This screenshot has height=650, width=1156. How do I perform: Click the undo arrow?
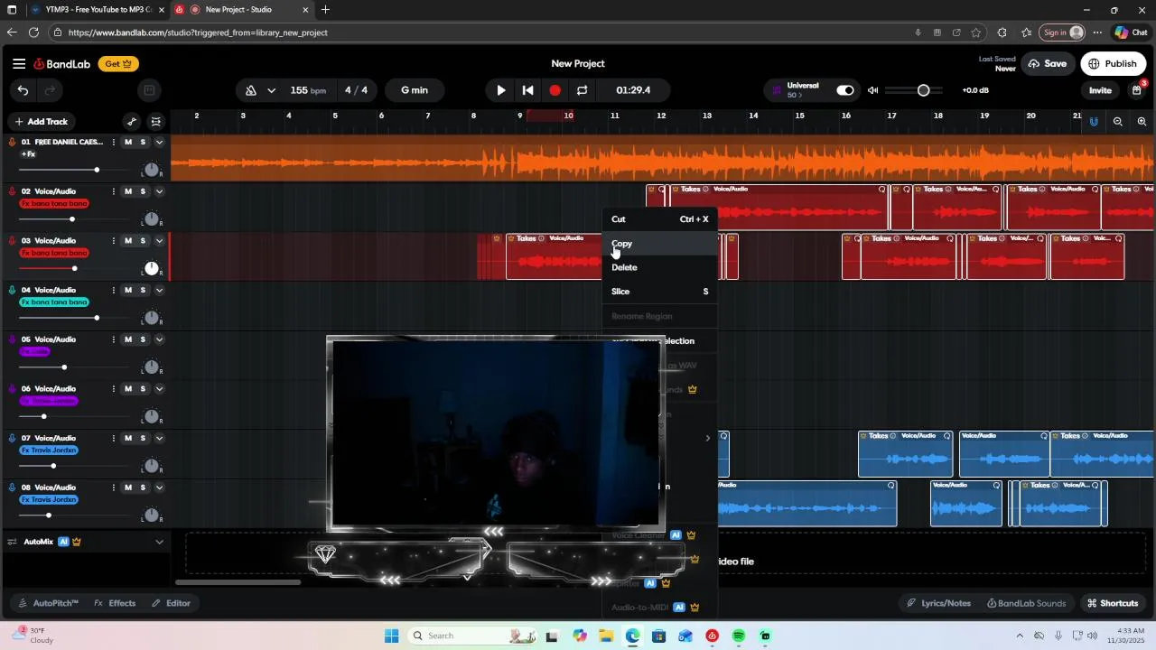23,90
